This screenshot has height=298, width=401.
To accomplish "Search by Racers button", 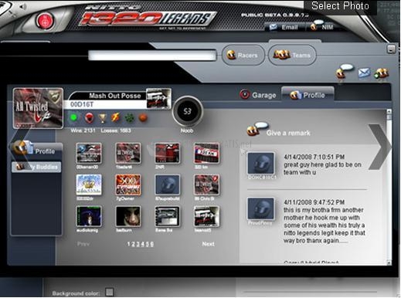I will (243, 55).
